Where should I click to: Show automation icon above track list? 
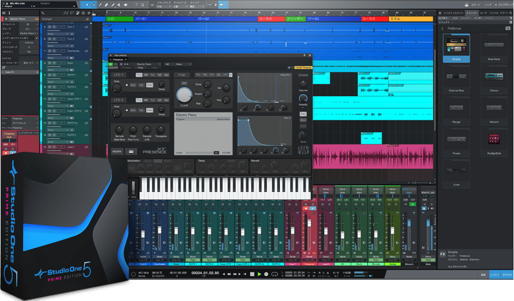click(x=66, y=13)
